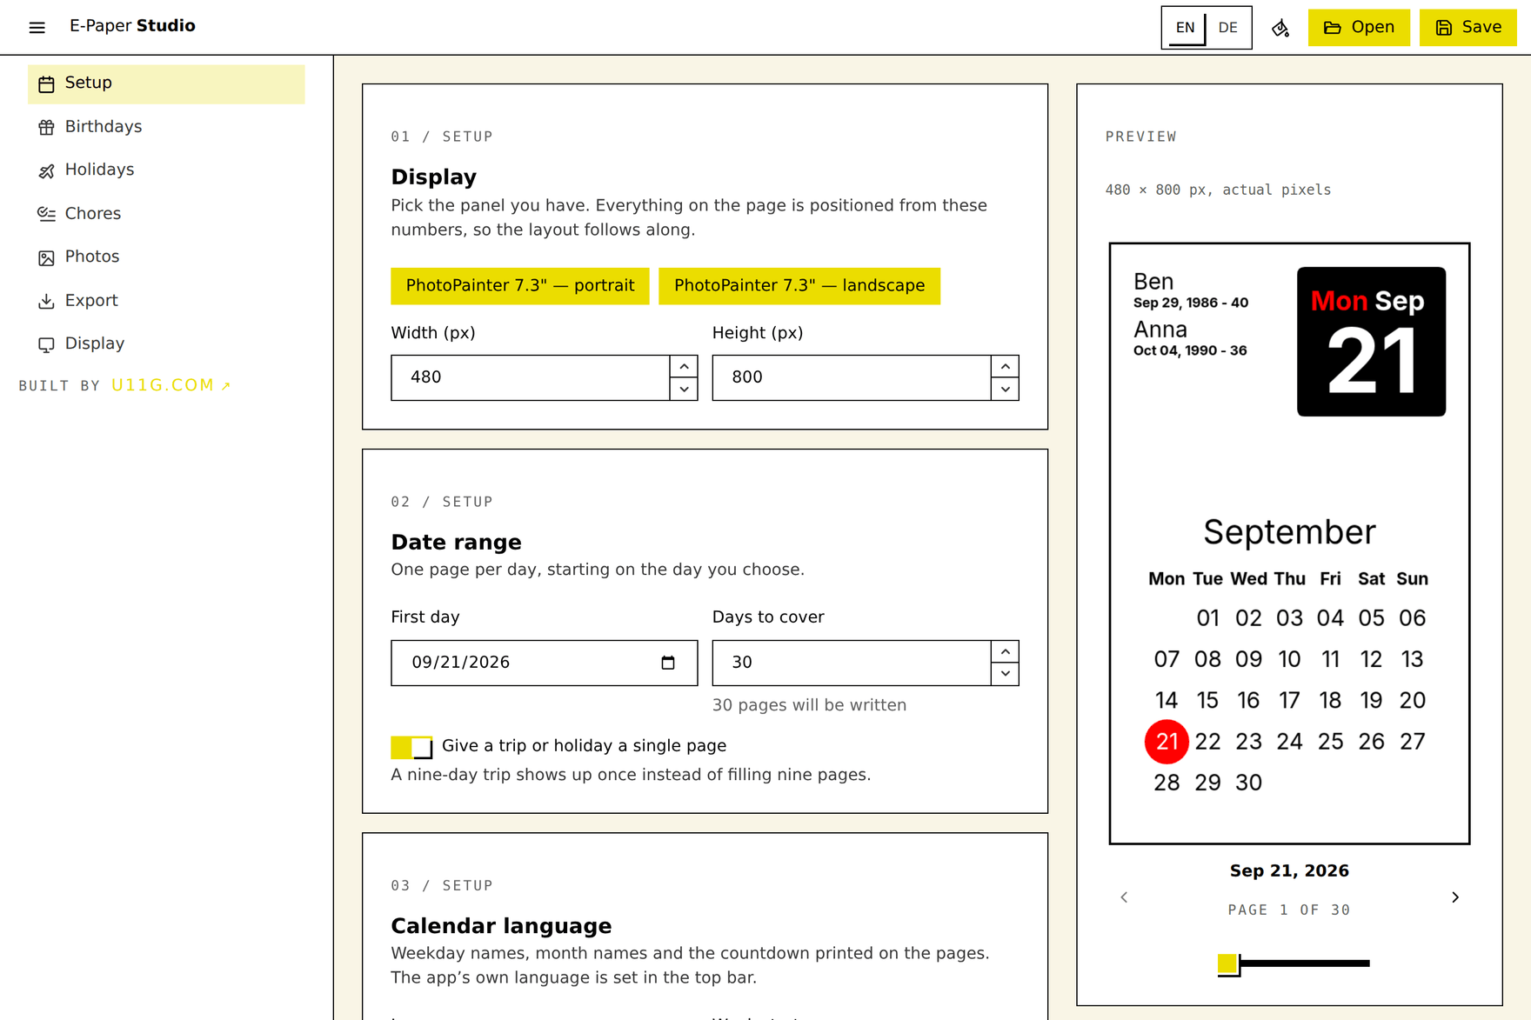
Task: Click the Display monitor icon
Action: pos(47,345)
